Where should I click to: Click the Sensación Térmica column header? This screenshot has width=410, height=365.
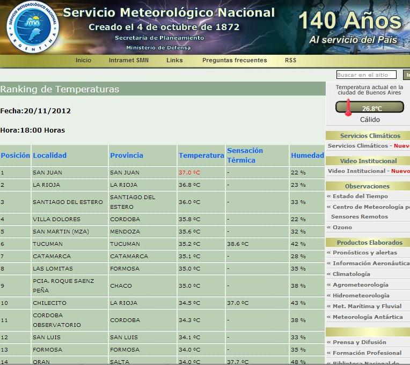(x=245, y=156)
